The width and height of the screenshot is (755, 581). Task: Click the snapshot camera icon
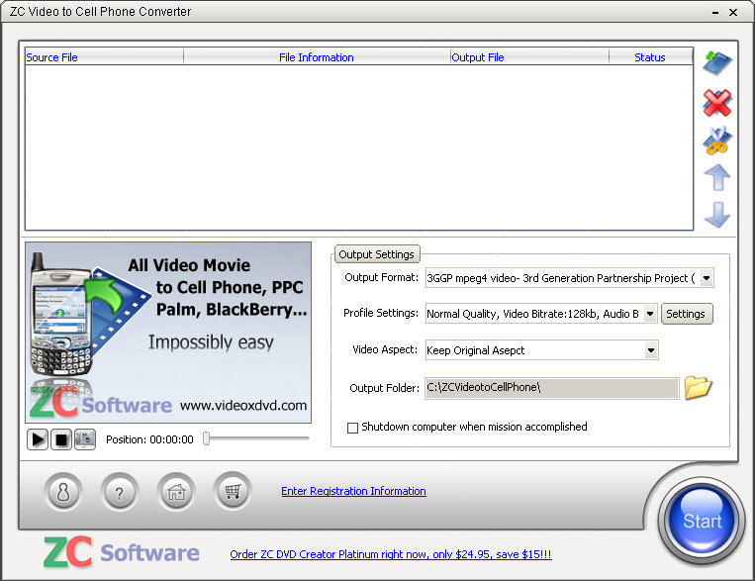click(85, 438)
